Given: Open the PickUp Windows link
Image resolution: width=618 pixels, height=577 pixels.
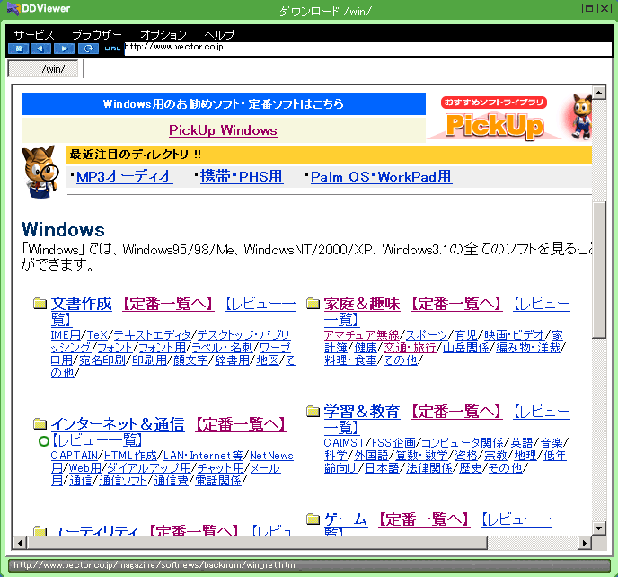Looking at the screenshot, I should (223, 130).
